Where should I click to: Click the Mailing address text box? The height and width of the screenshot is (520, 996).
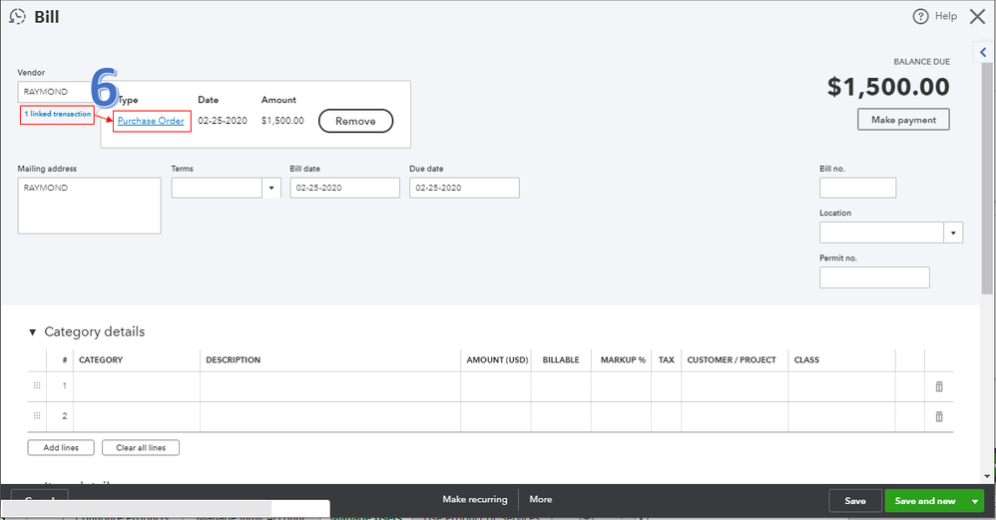[x=89, y=206]
